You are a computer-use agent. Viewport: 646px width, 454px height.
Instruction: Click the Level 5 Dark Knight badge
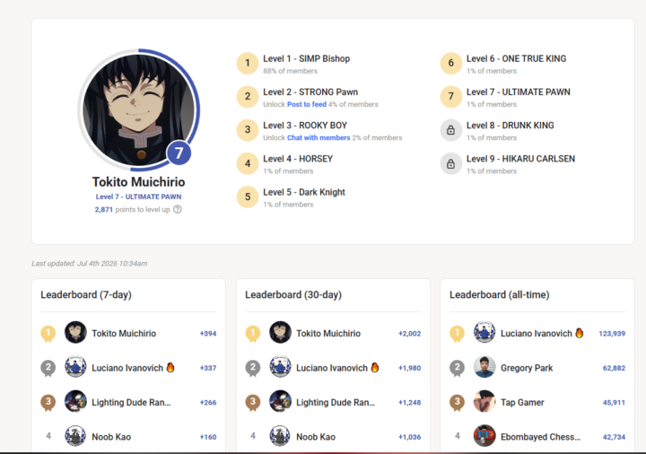[x=248, y=196]
